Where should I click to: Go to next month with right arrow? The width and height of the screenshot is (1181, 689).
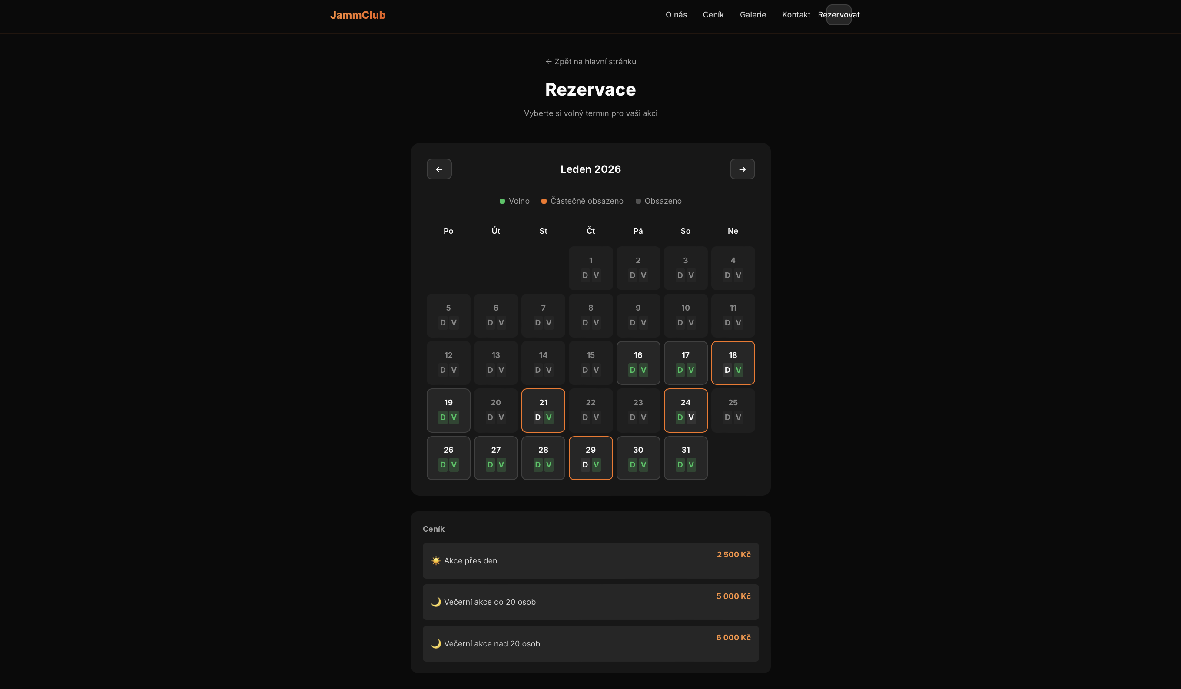pos(742,169)
